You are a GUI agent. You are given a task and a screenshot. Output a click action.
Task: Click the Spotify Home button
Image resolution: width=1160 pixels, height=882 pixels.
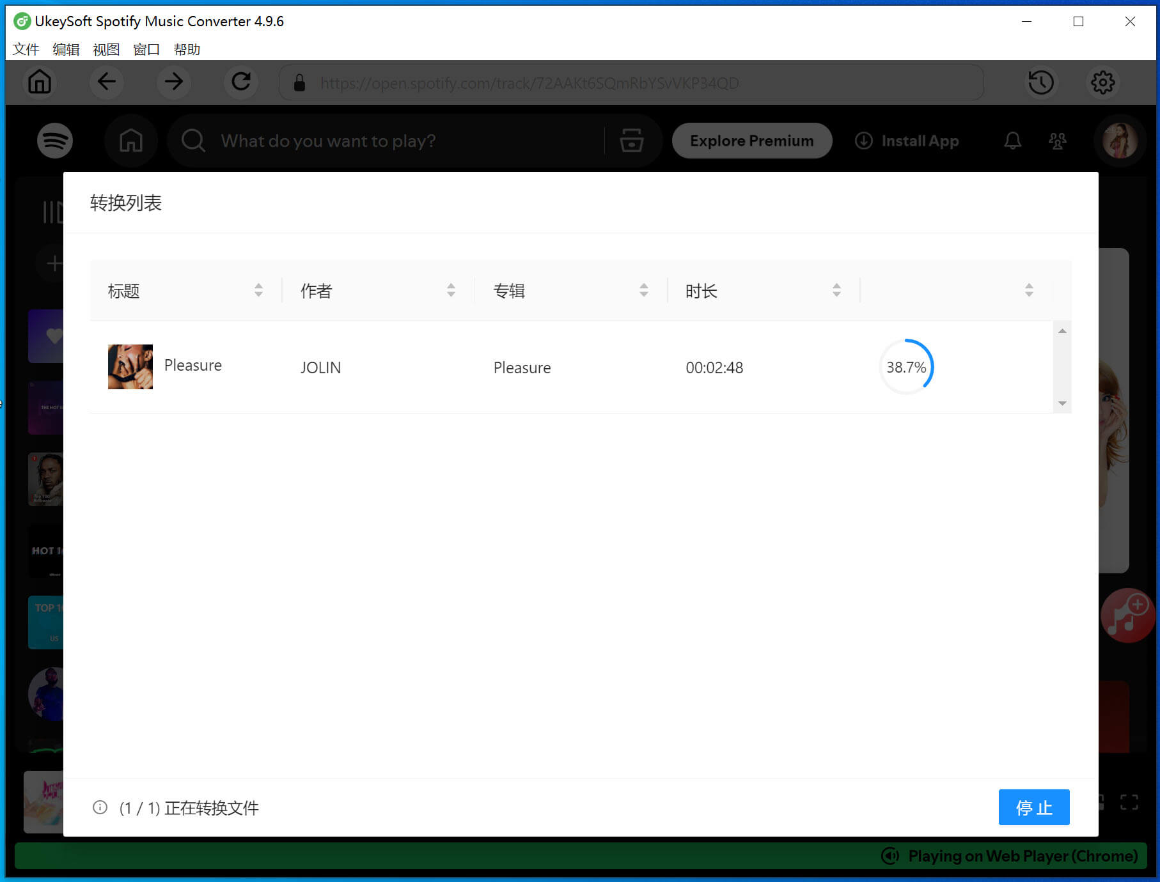click(x=131, y=141)
